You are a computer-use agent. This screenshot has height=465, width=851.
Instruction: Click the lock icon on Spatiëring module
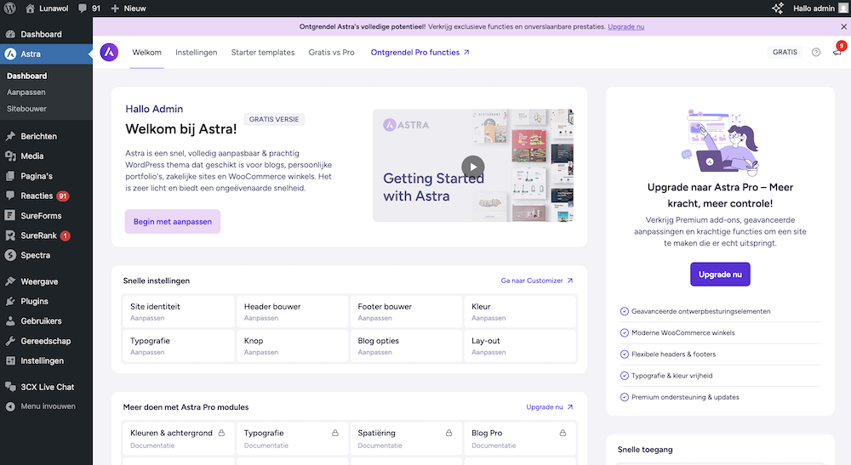(448, 433)
